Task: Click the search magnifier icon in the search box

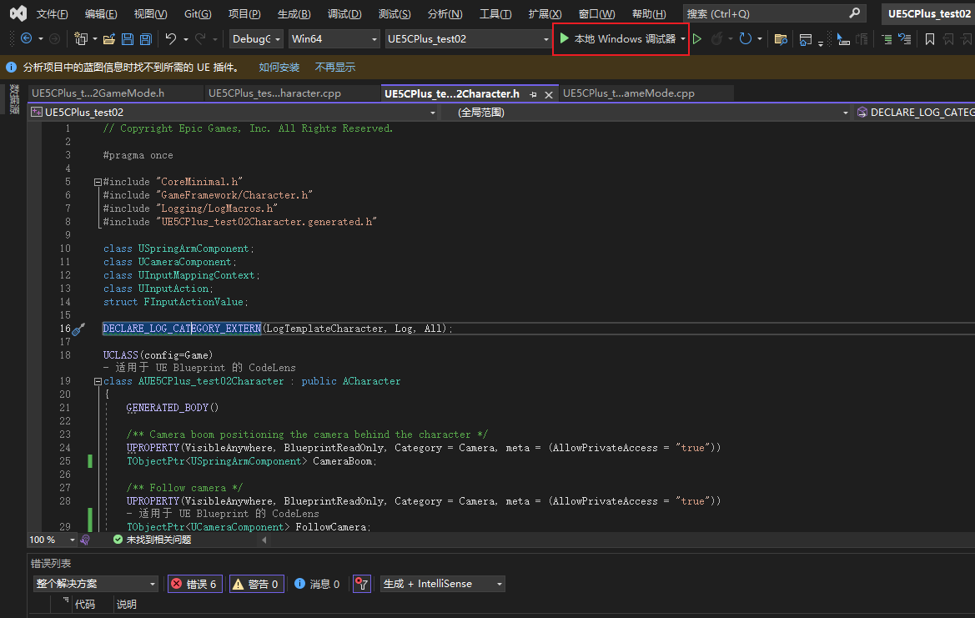Action: click(855, 13)
